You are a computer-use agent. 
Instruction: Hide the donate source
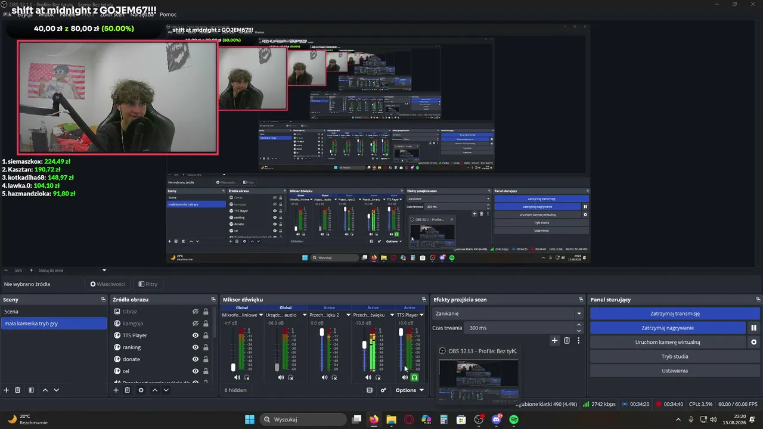coord(195,359)
